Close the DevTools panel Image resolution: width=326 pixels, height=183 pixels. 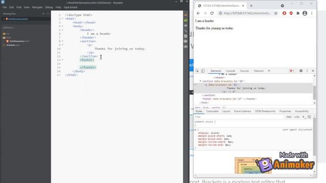click(313, 71)
